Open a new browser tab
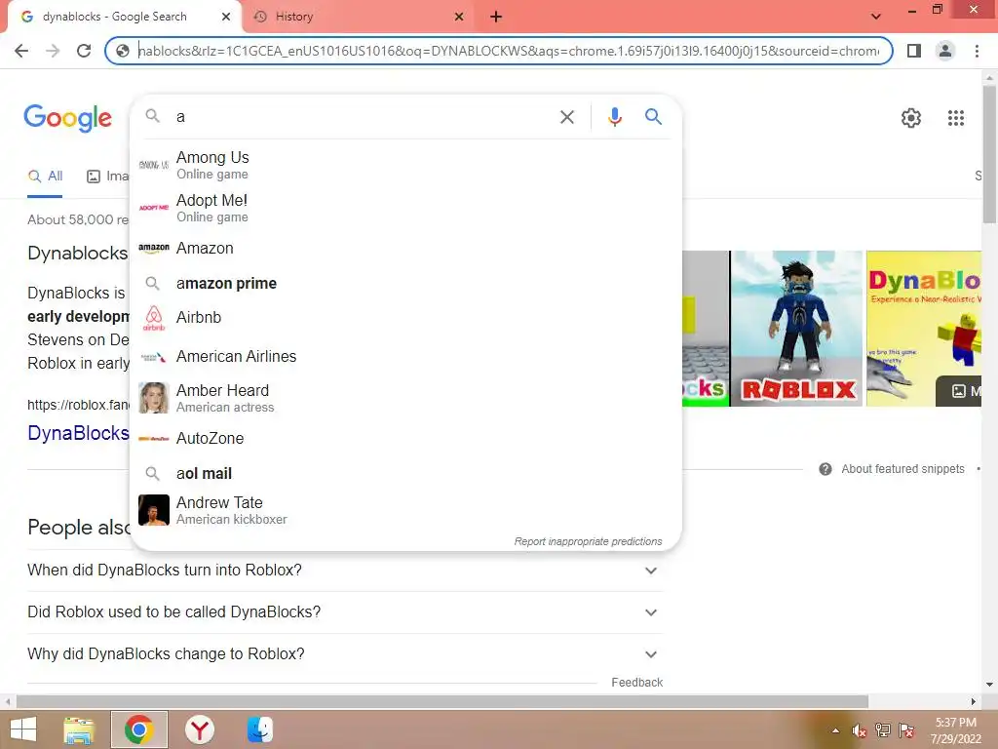 496,18
